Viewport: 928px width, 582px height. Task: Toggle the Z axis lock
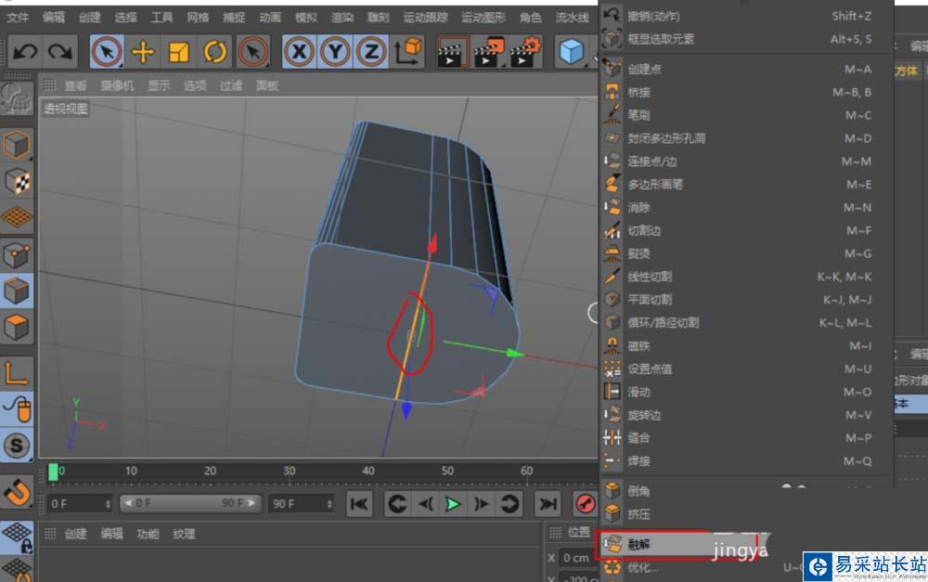click(371, 52)
